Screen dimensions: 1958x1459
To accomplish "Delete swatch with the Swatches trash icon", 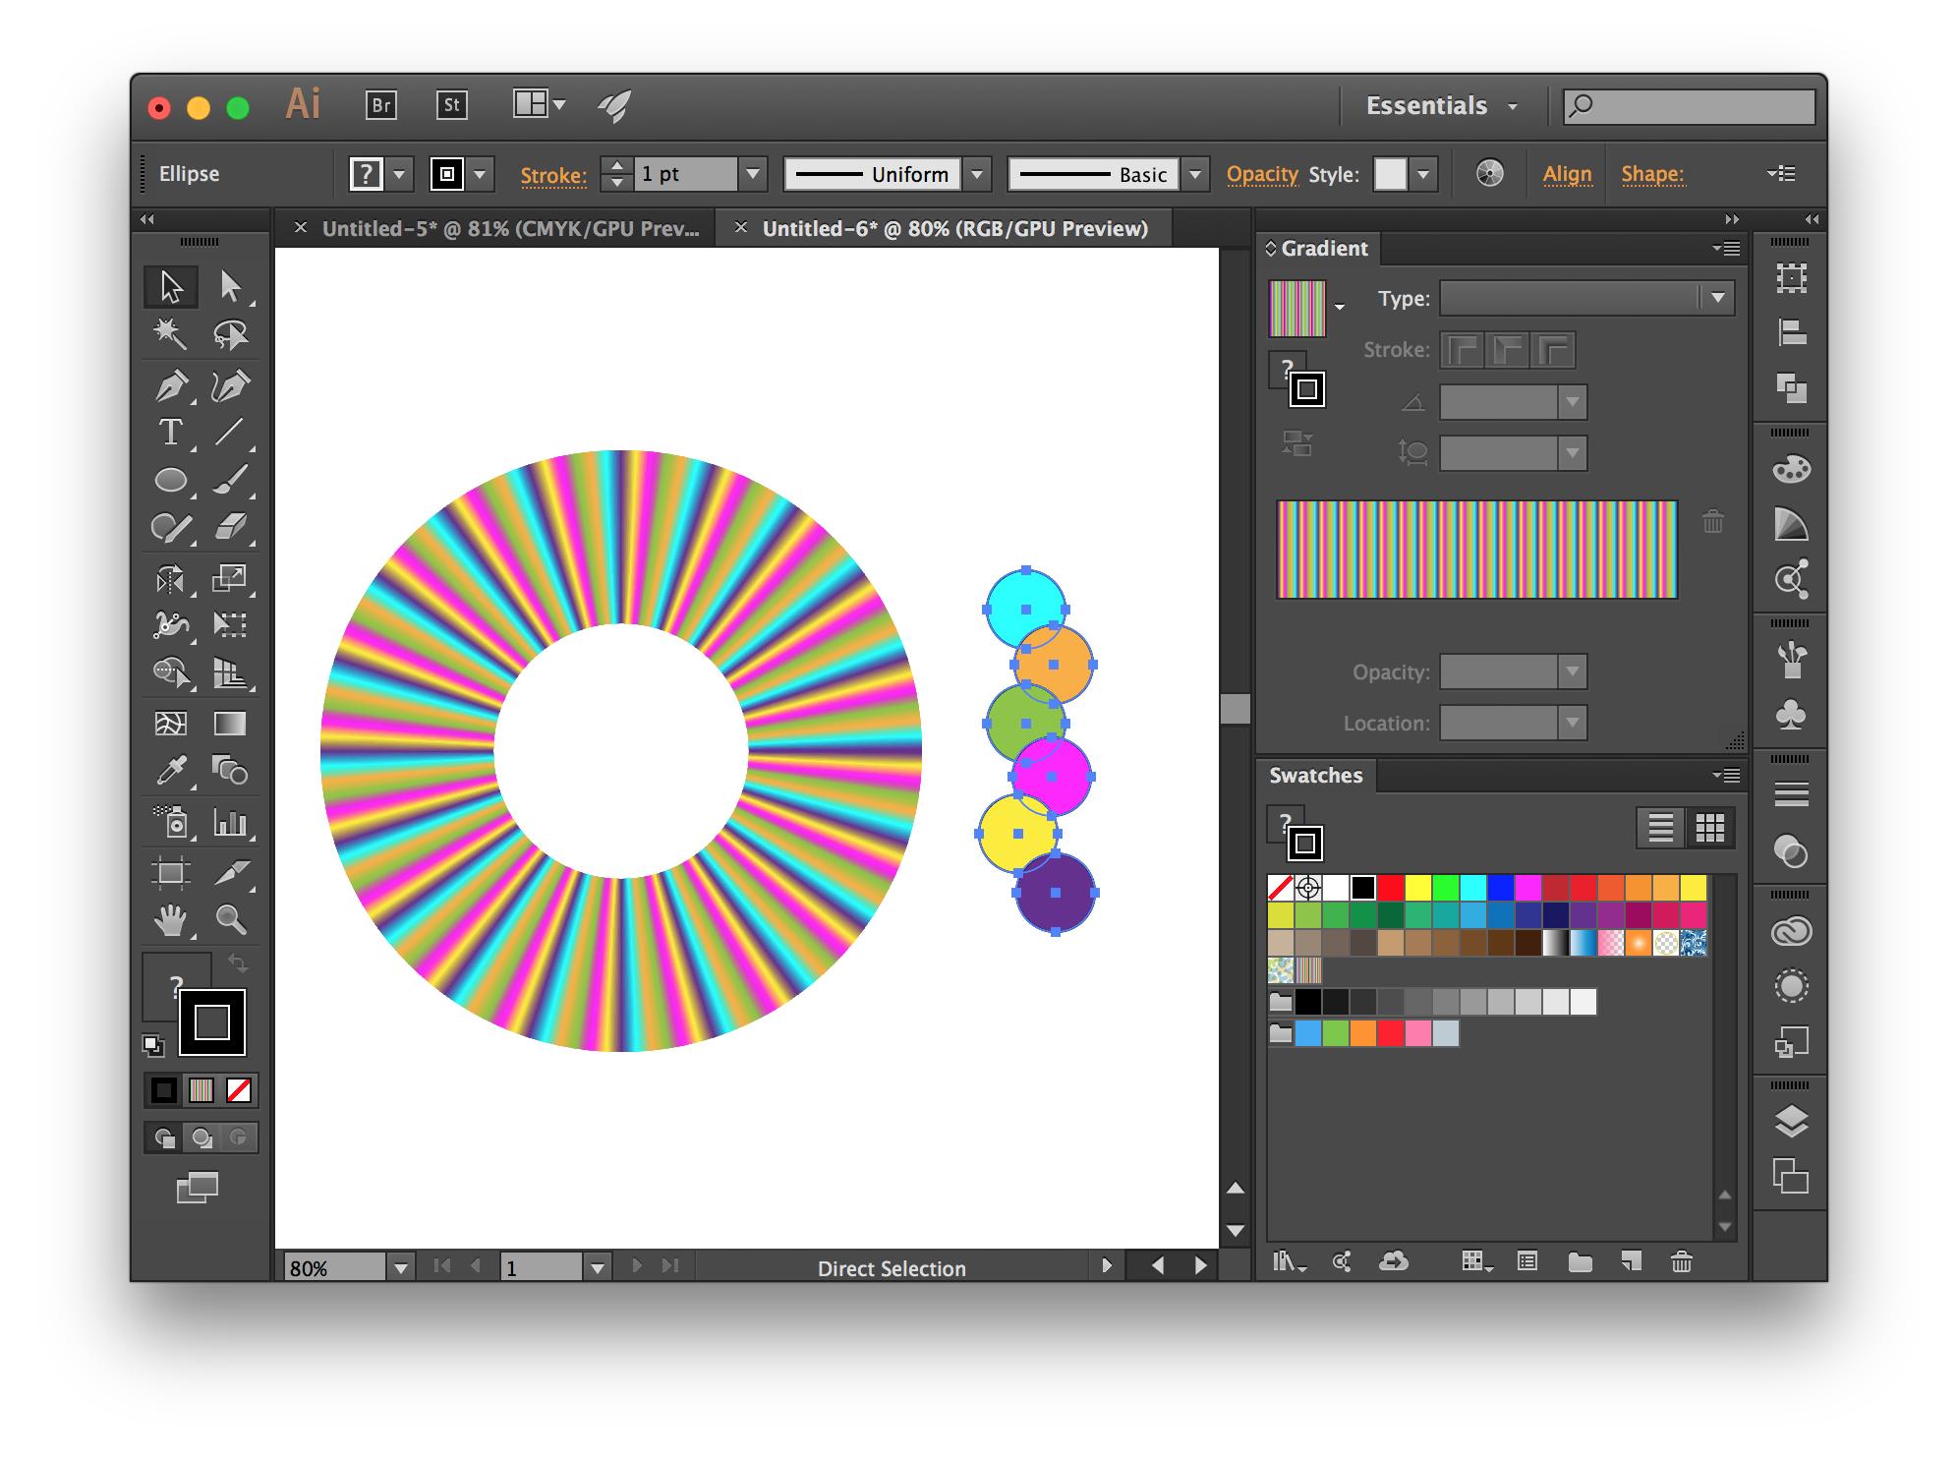I will 1682,1261.
